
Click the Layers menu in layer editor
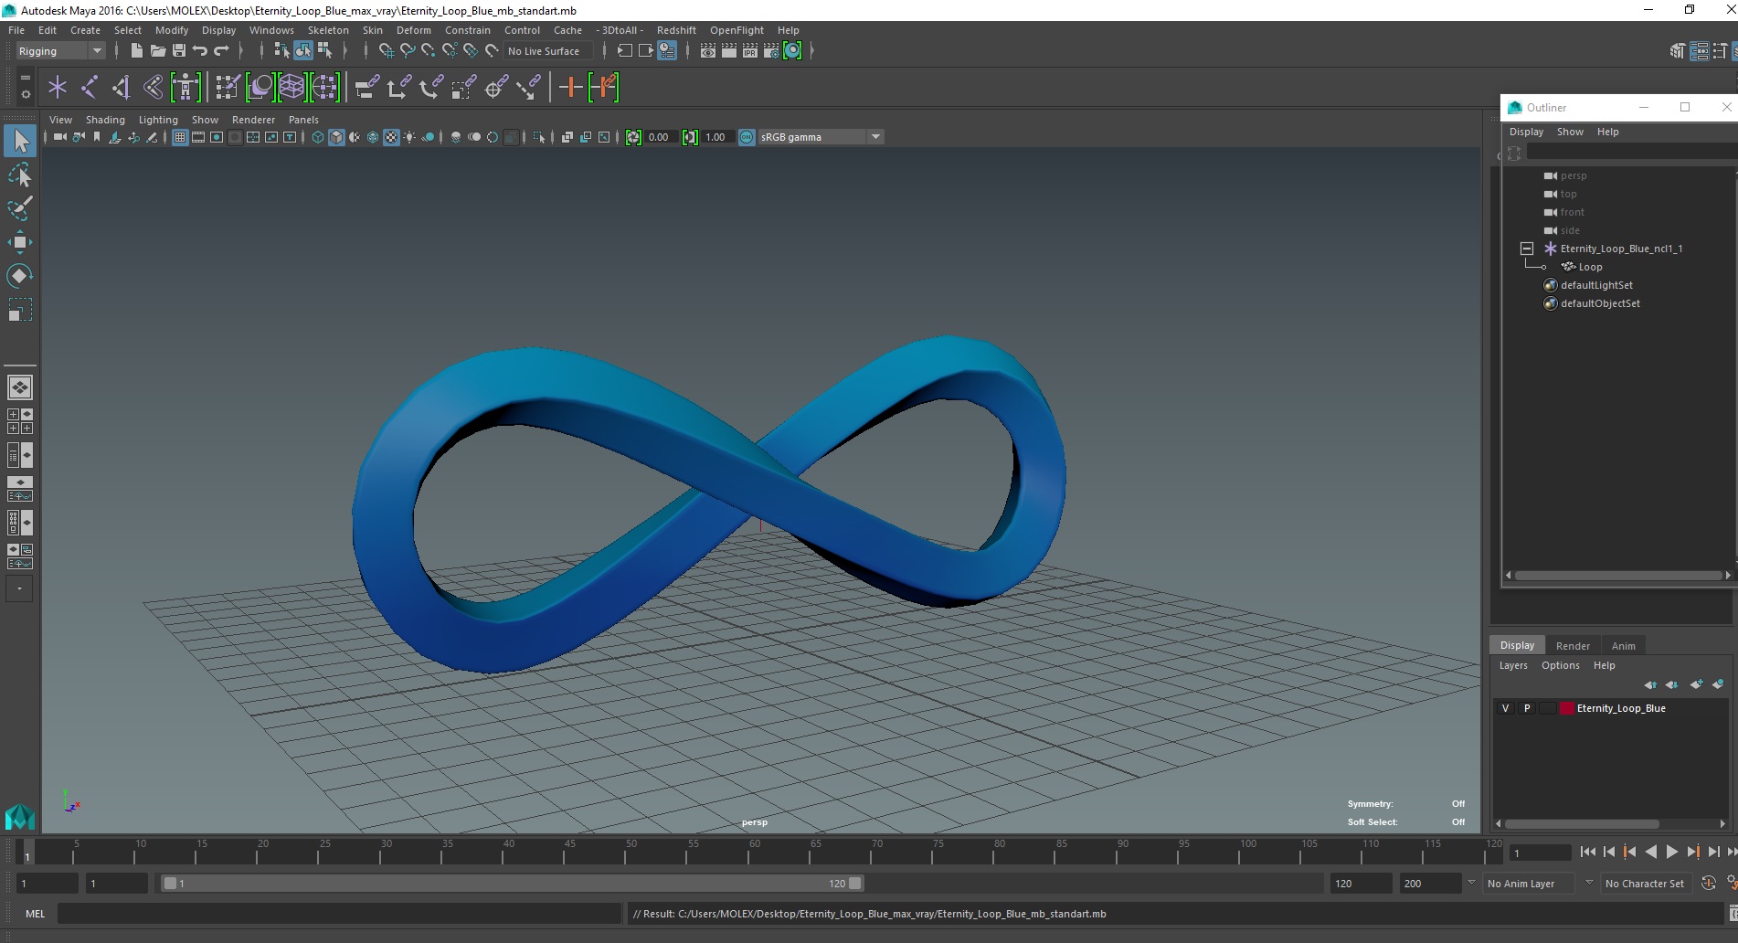(x=1512, y=665)
